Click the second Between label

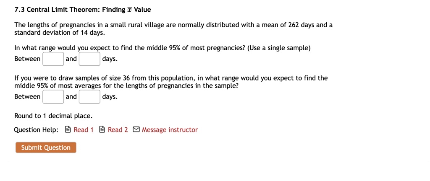[27, 96]
